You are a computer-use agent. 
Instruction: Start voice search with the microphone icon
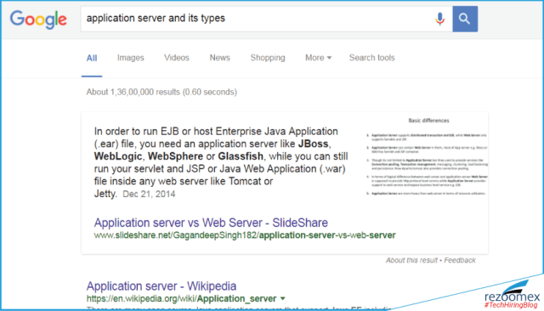(439, 19)
